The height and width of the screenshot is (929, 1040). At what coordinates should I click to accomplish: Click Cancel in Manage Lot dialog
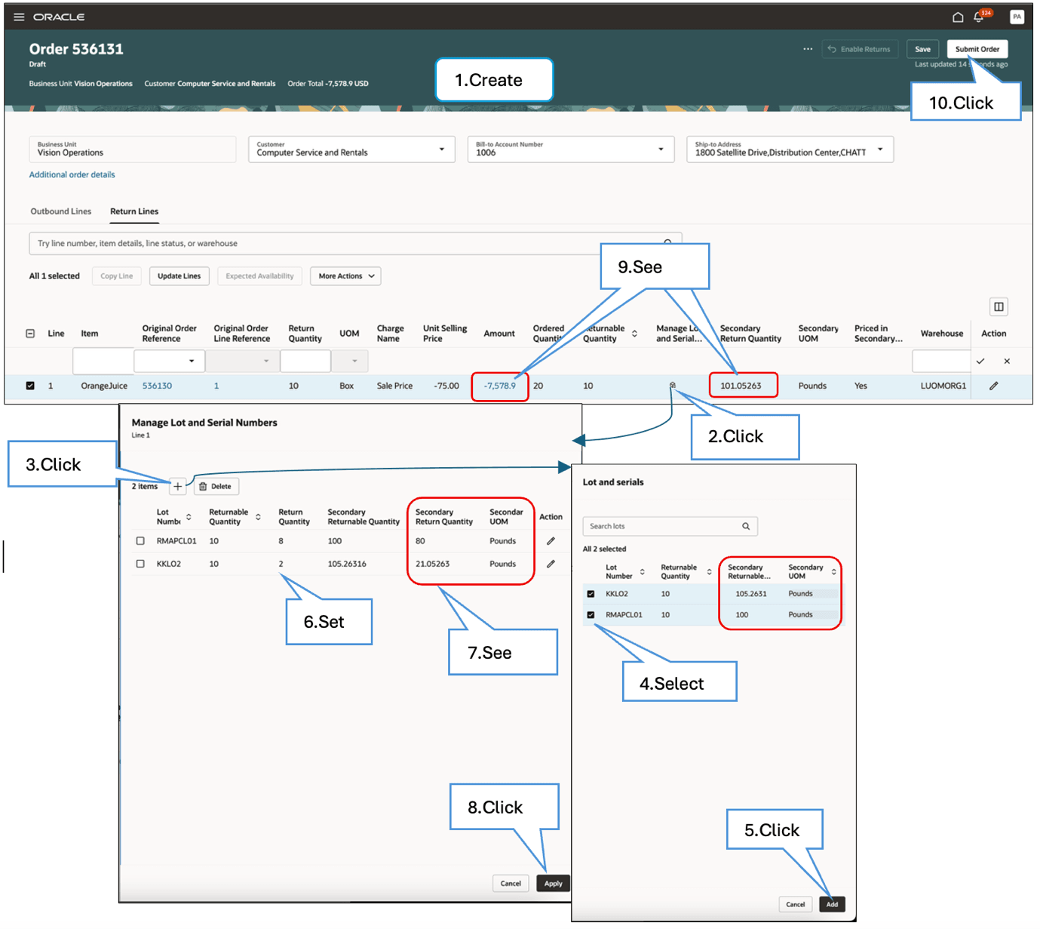tap(511, 884)
